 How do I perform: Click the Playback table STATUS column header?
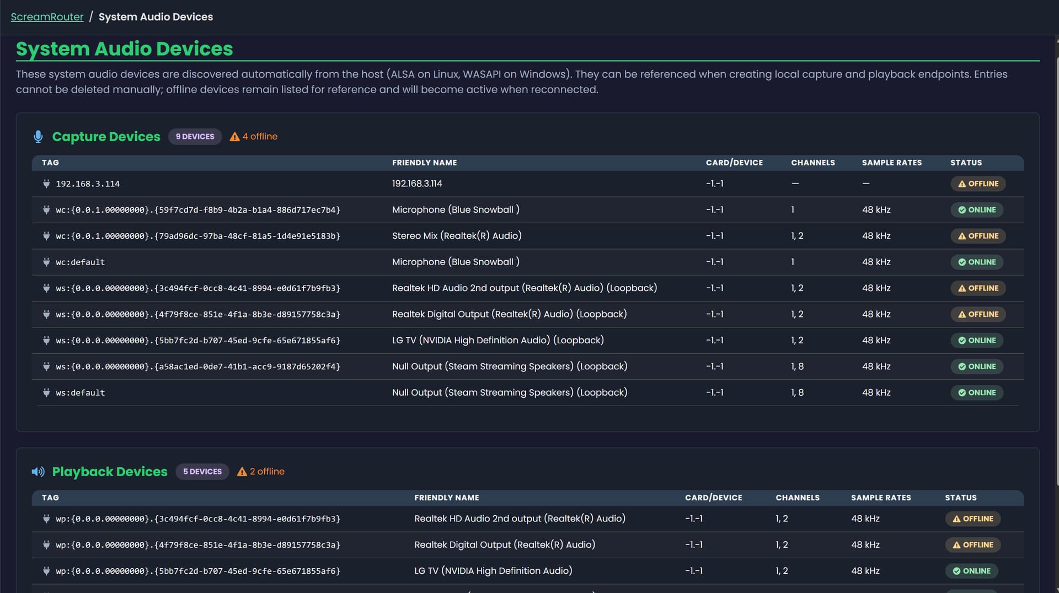tap(960, 498)
